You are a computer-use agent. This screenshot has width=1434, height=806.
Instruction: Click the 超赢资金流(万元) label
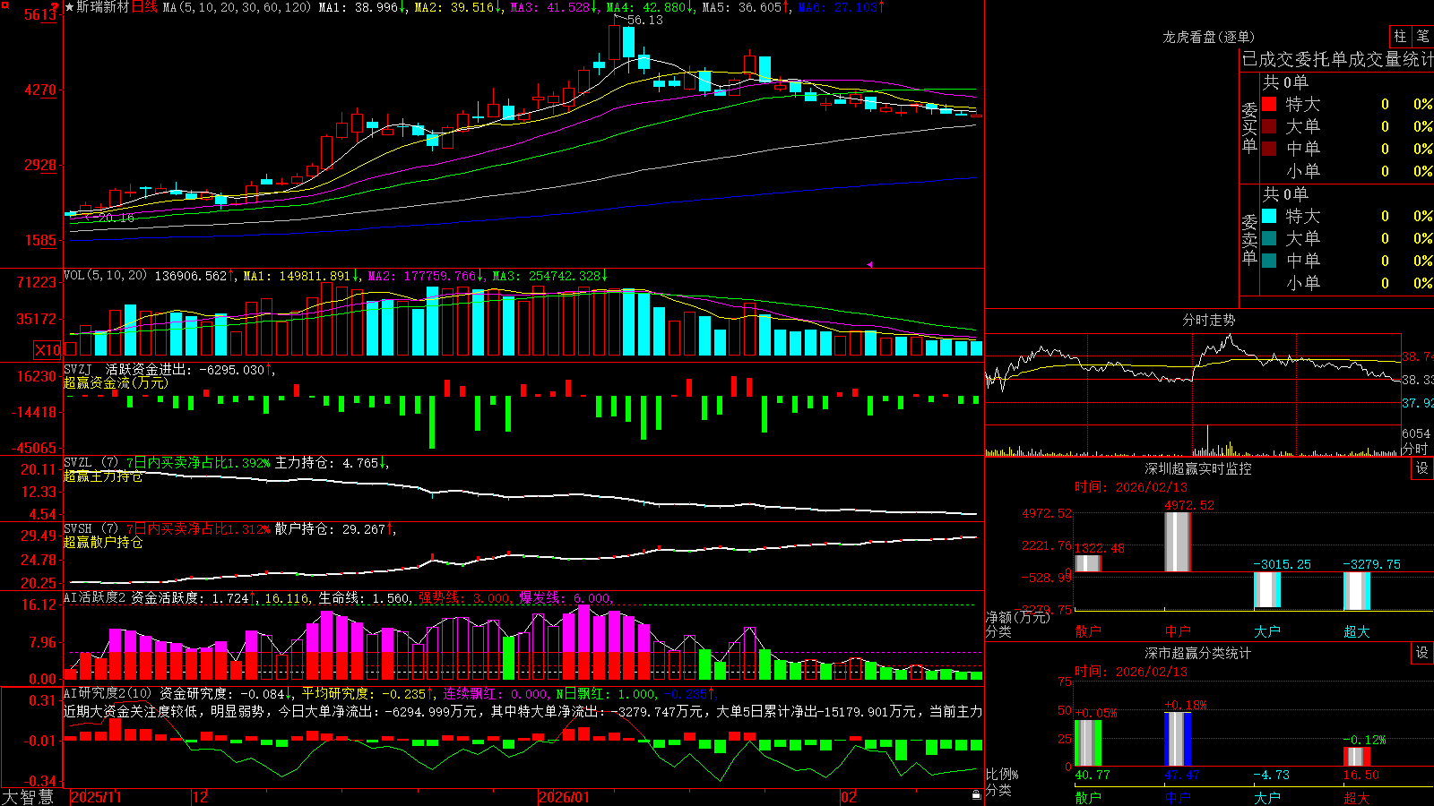click(x=116, y=382)
